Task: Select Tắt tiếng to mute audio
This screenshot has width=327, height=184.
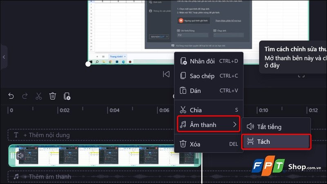Action: click(x=276, y=127)
